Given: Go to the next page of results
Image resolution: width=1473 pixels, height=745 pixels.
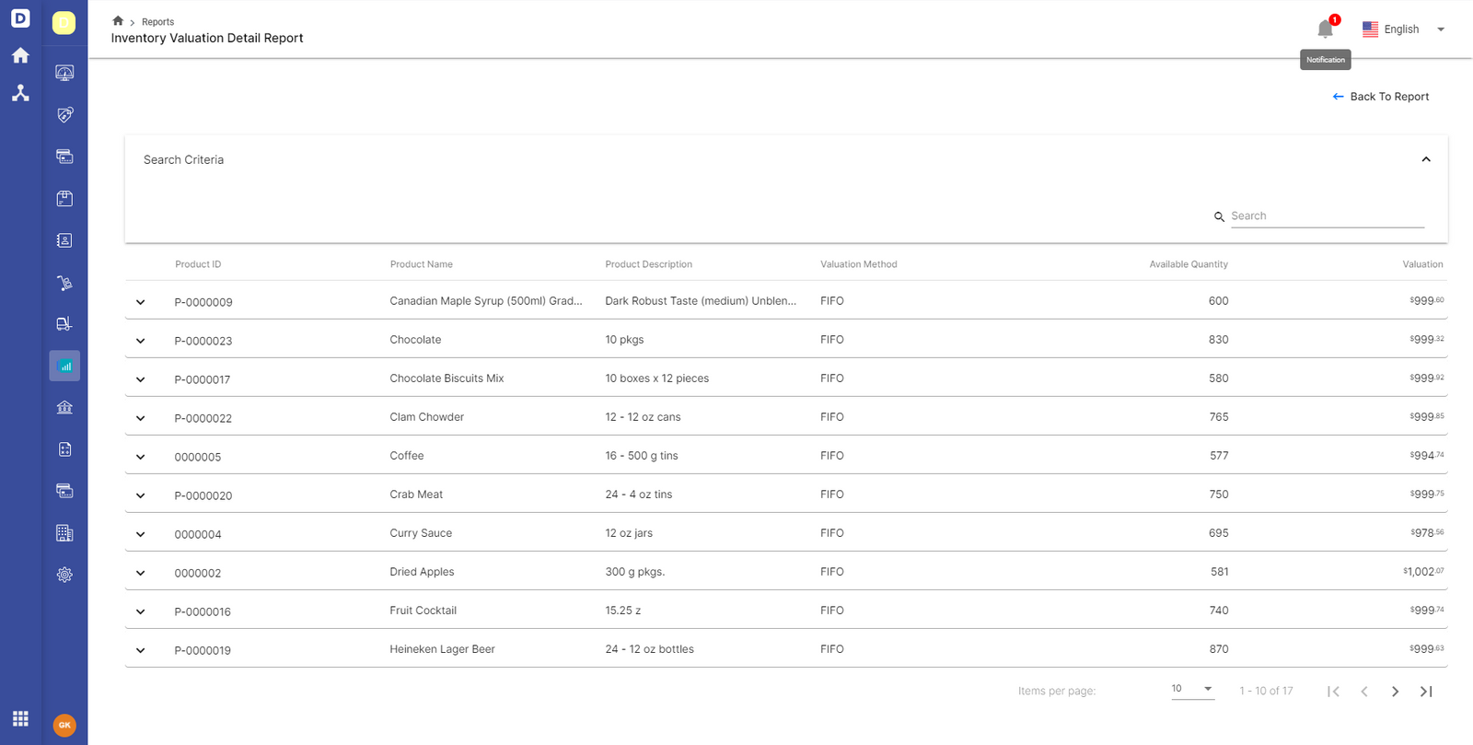Looking at the screenshot, I should (1395, 692).
